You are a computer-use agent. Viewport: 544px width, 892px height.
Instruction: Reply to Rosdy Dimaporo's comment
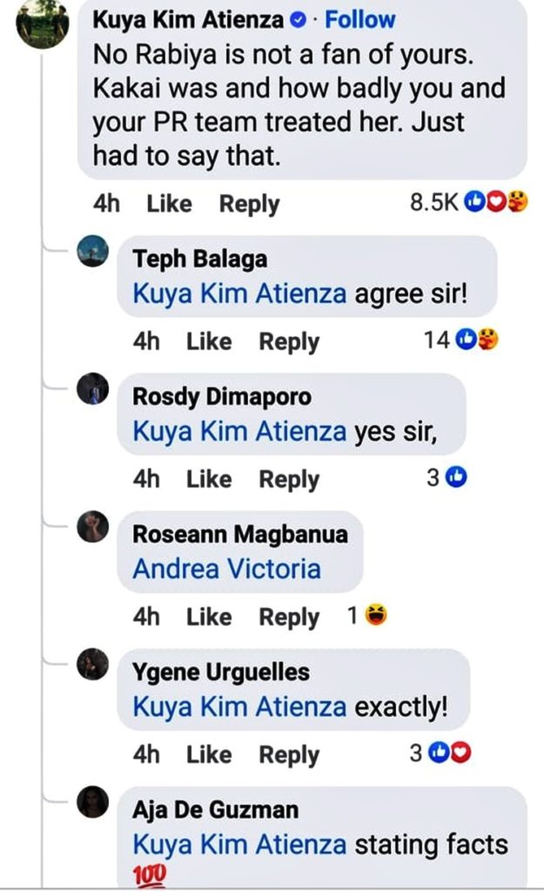[289, 479]
